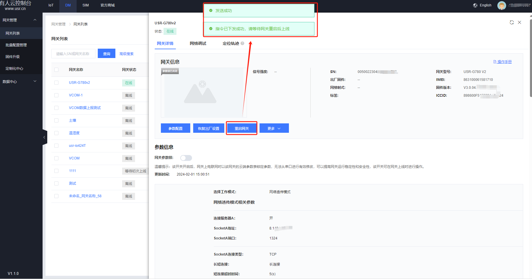Tick the checkbox next to VCOM-1
Image resolution: width=532 pixels, height=279 pixels.
[x=56, y=95]
